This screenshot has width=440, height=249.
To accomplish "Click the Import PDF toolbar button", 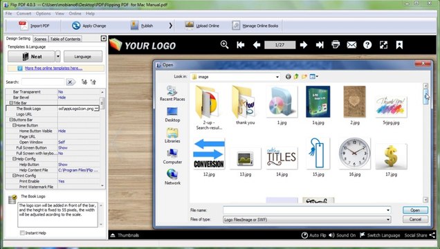I will pyautogui.click(x=34, y=26).
